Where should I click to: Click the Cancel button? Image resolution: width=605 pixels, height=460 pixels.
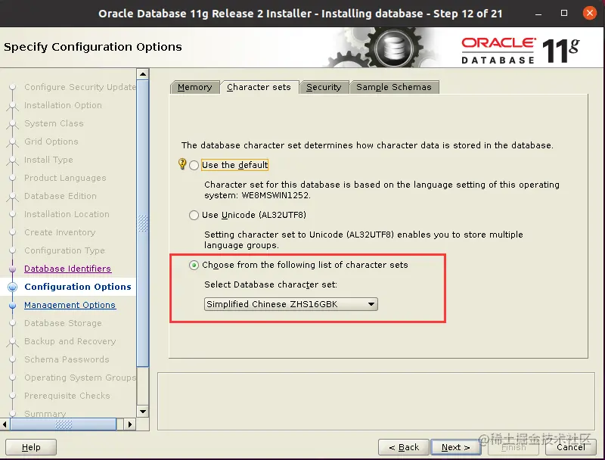point(571,447)
